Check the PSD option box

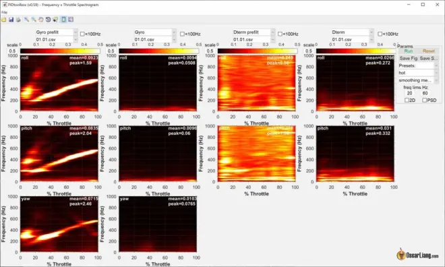[x=424, y=100]
